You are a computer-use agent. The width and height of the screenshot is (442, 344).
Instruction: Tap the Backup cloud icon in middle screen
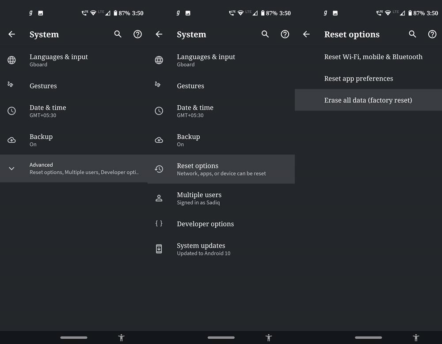point(159,140)
